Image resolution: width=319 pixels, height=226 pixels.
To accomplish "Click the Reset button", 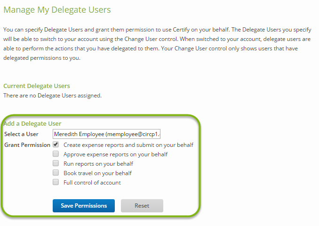I will (142, 206).
